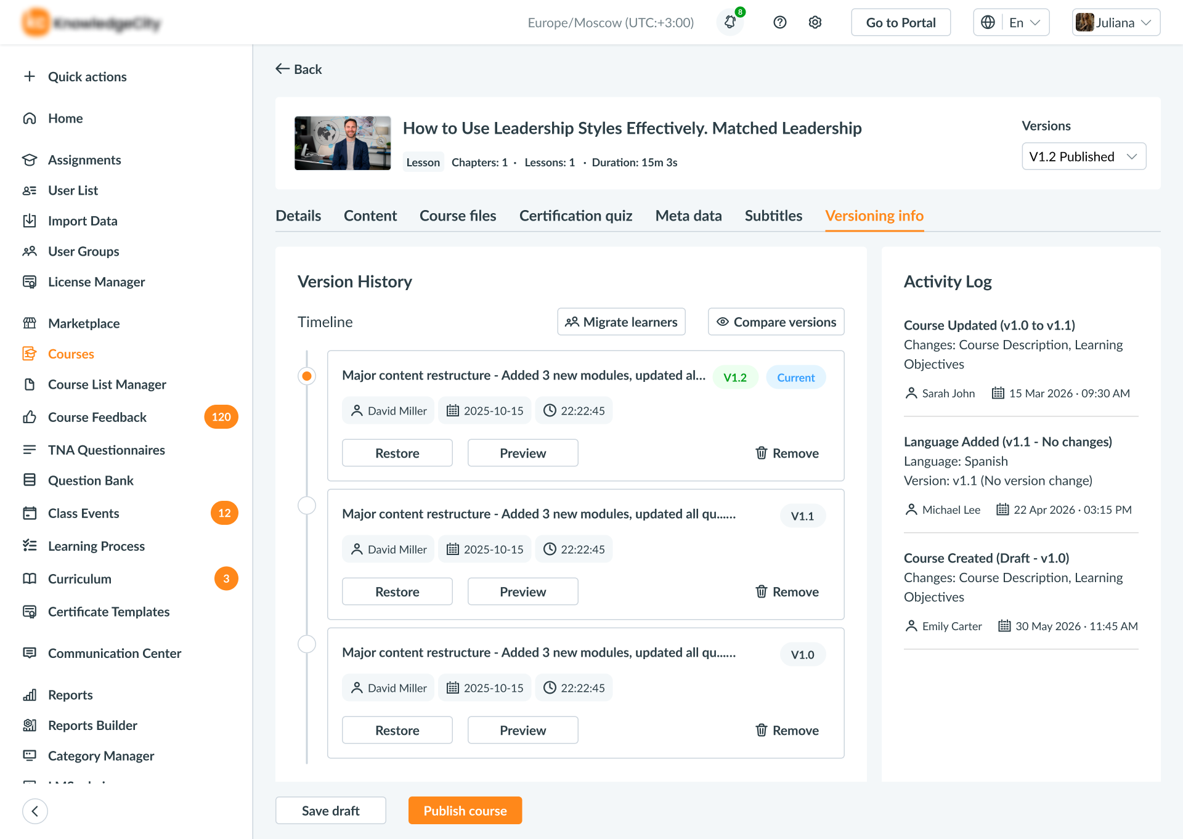Click the Quick actions plus icon
Viewport: 1183px width, 839px height.
(30, 76)
